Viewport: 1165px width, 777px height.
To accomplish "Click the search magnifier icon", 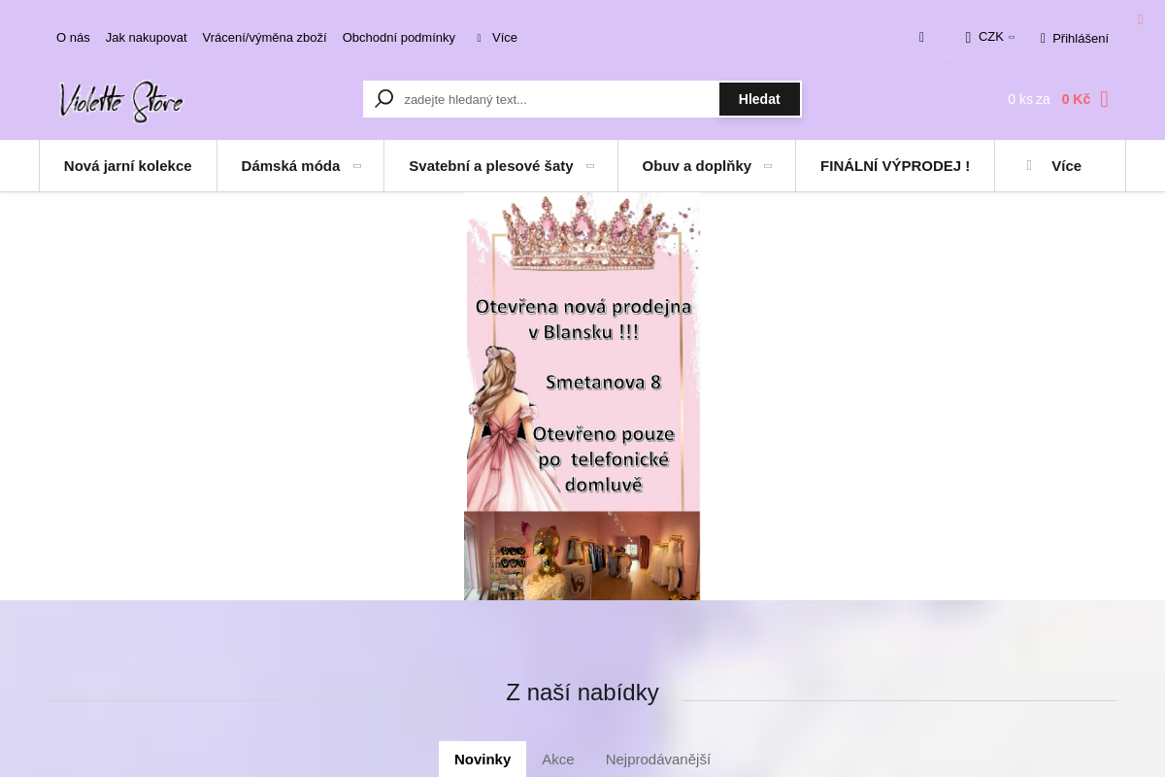I will pos(383,98).
